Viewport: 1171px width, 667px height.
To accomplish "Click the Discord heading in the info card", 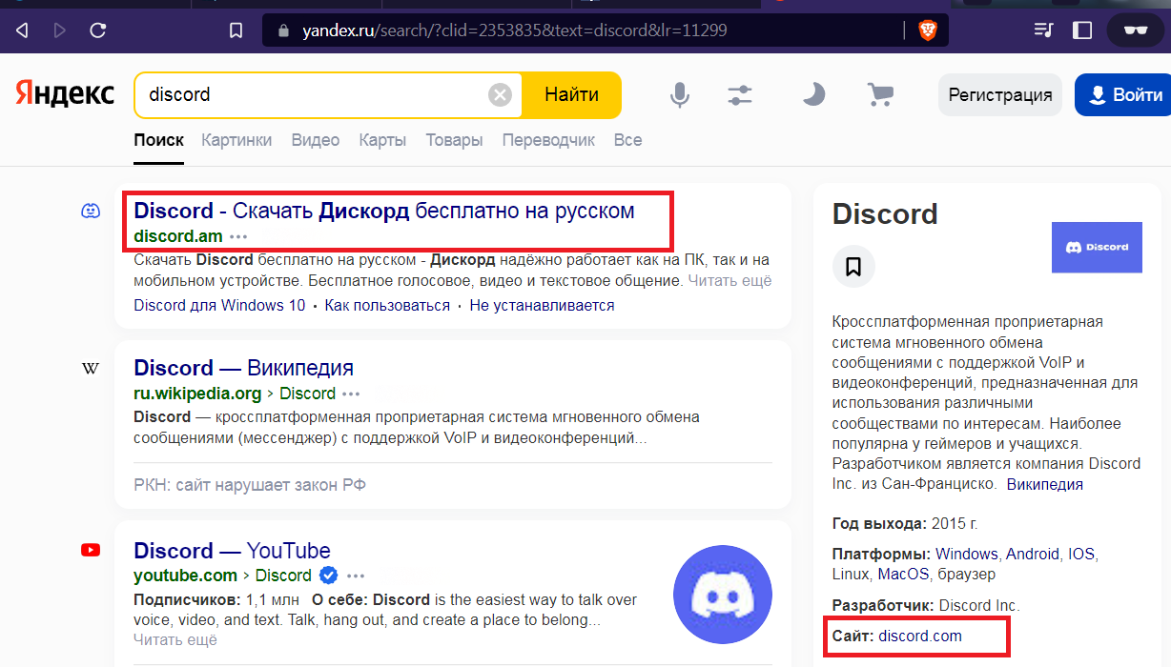I will pyautogui.click(x=885, y=214).
